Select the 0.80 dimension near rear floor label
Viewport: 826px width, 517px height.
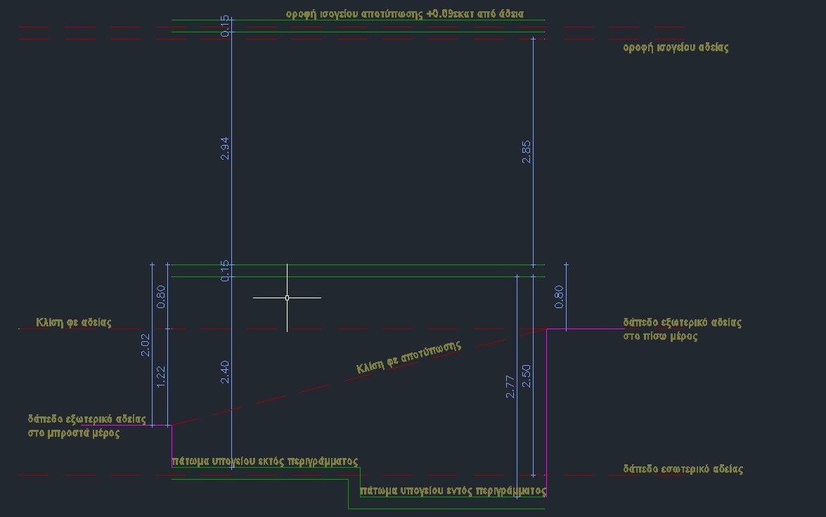click(x=560, y=296)
